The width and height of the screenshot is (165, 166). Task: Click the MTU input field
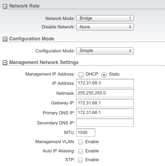click(86, 132)
